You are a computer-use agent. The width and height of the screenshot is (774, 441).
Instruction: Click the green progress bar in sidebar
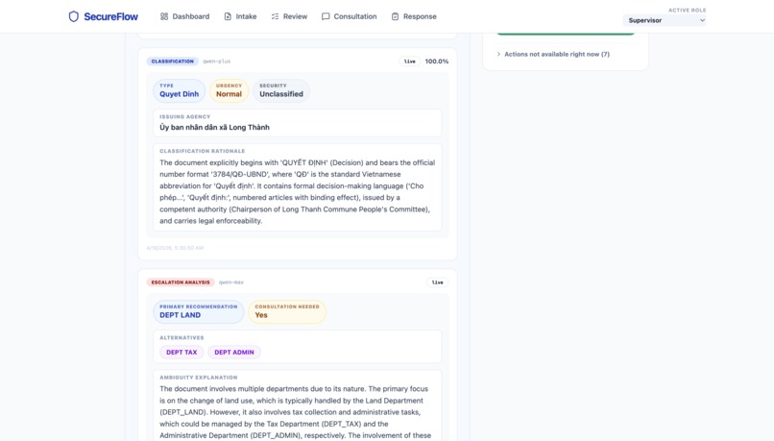[566, 33]
